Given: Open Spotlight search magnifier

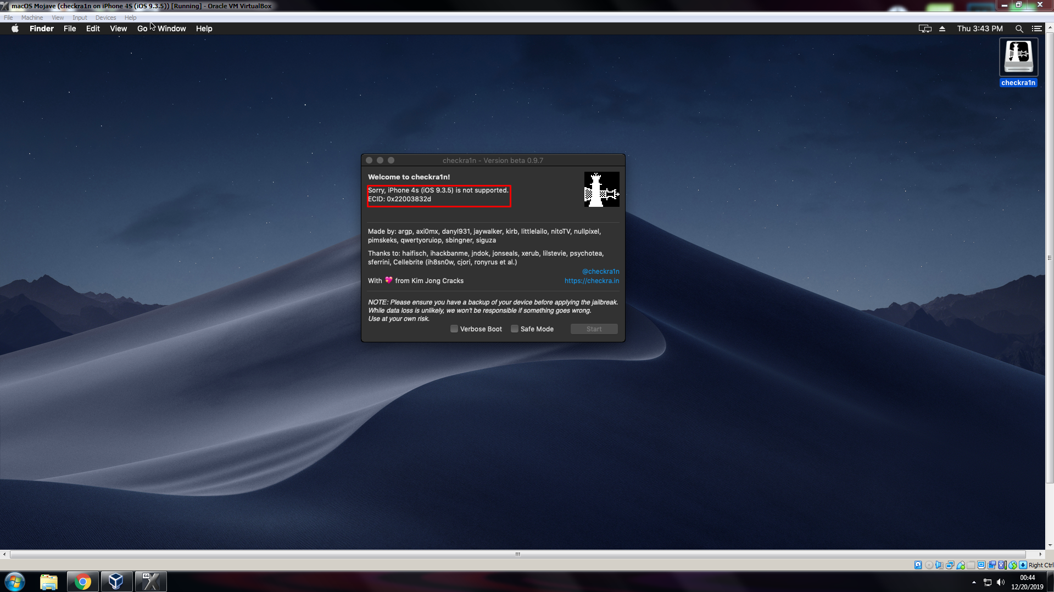Looking at the screenshot, I should point(1019,29).
